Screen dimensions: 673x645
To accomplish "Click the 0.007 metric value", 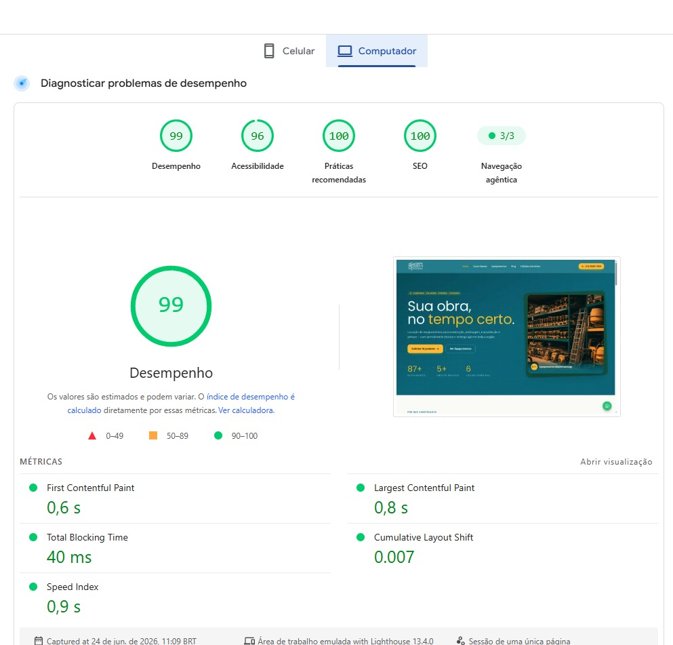I will (x=394, y=557).
